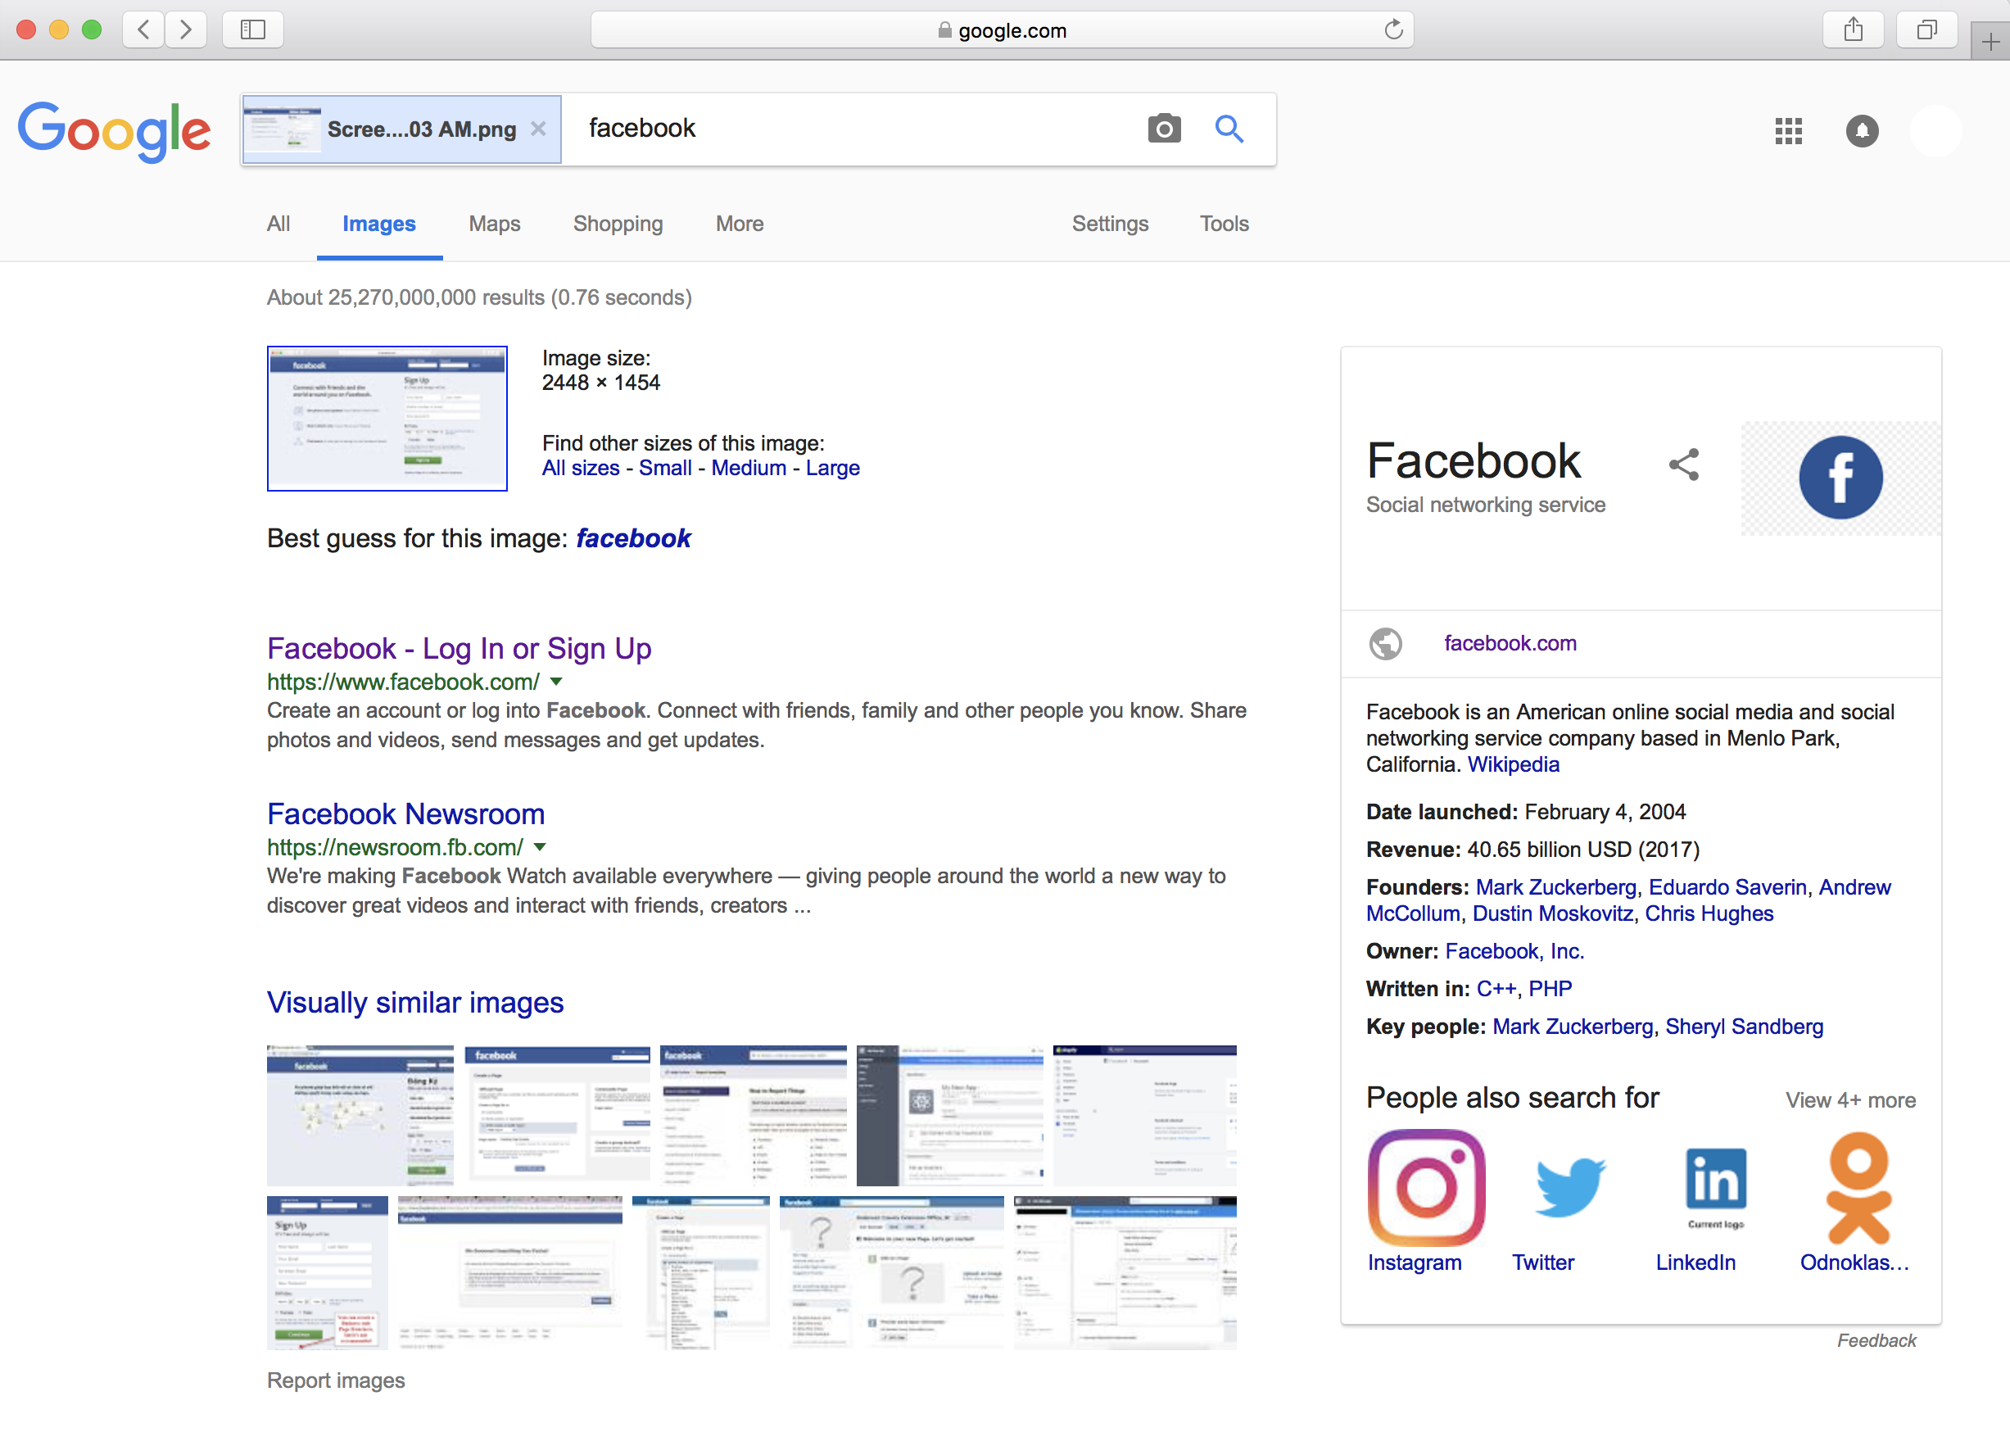
Task: Open the Facebook Newsroom result
Action: pyautogui.click(x=406, y=814)
